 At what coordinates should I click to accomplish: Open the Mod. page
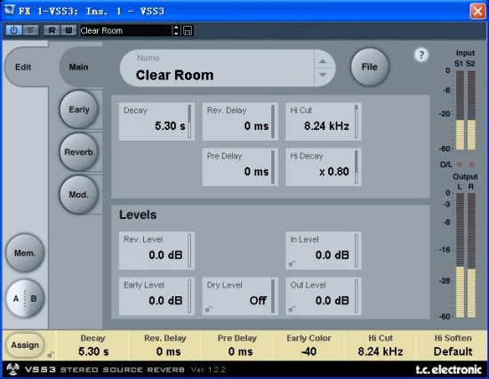coord(78,195)
